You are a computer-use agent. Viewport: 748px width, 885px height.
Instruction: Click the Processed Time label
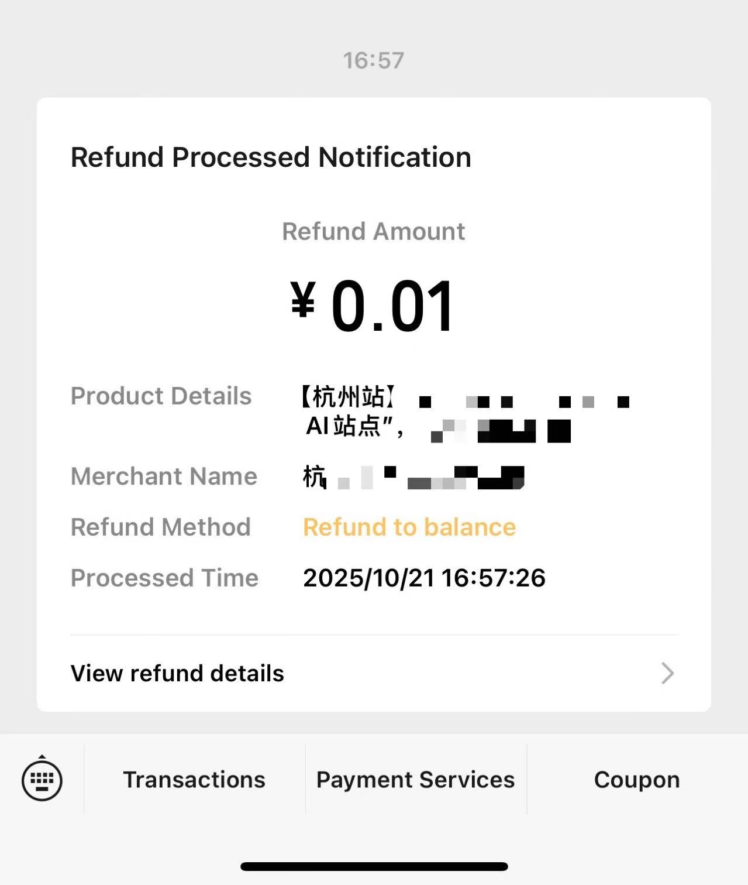click(x=164, y=578)
